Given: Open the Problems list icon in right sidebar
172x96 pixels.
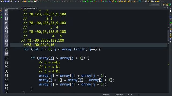Looking at the screenshot, I should pos(171,29).
